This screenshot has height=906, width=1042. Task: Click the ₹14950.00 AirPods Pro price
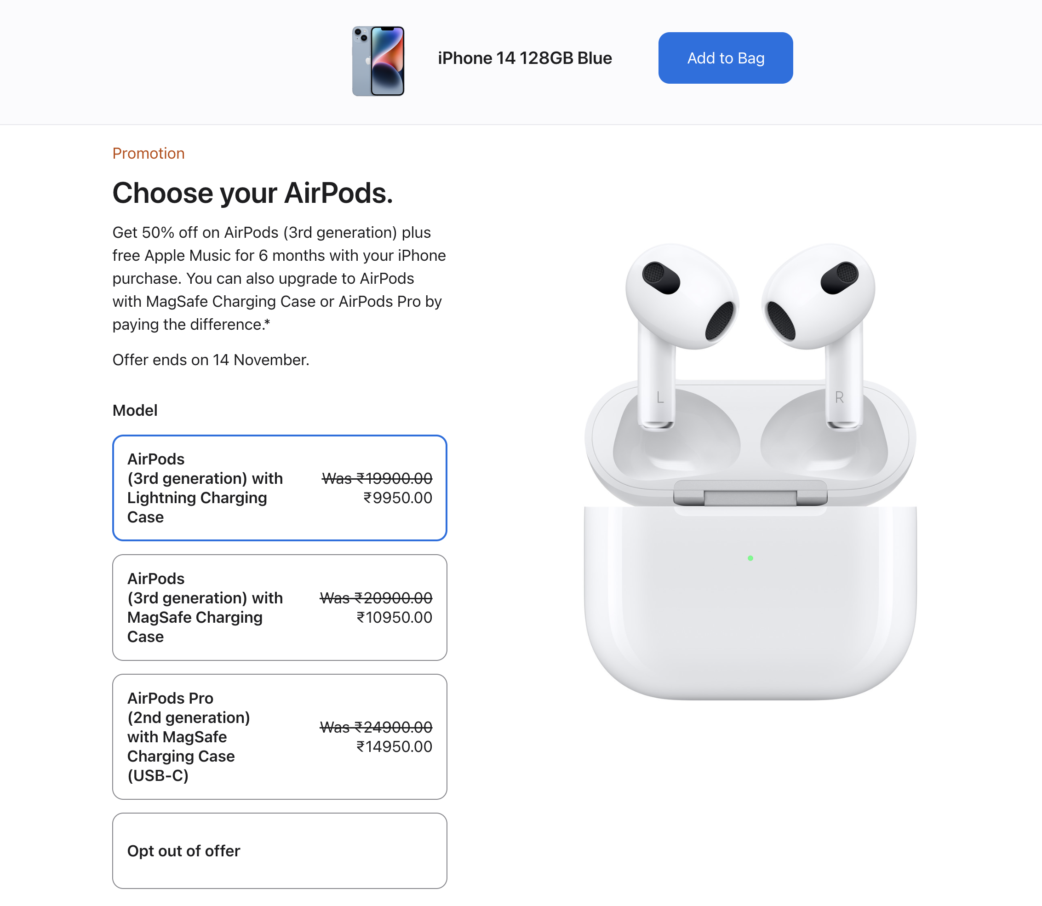(x=395, y=747)
